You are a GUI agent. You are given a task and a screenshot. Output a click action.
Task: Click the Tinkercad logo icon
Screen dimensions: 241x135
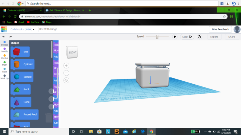(4, 29)
